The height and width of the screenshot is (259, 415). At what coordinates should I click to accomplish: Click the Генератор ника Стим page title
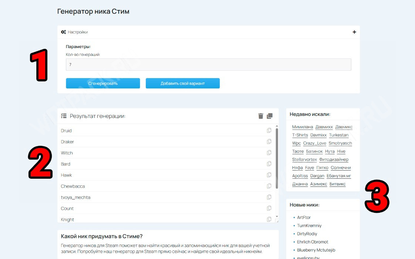point(93,11)
